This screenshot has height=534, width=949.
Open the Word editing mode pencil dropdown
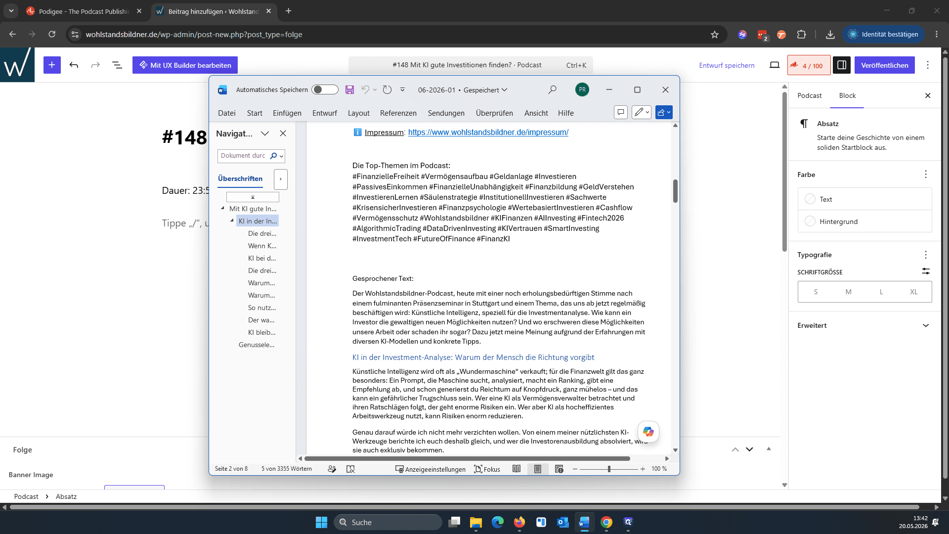[642, 112]
